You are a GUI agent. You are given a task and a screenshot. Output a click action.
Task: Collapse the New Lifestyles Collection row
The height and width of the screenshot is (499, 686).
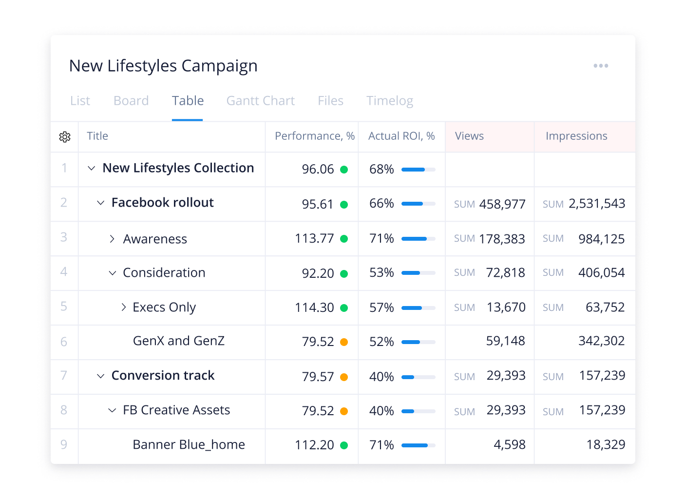[x=91, y=169]
